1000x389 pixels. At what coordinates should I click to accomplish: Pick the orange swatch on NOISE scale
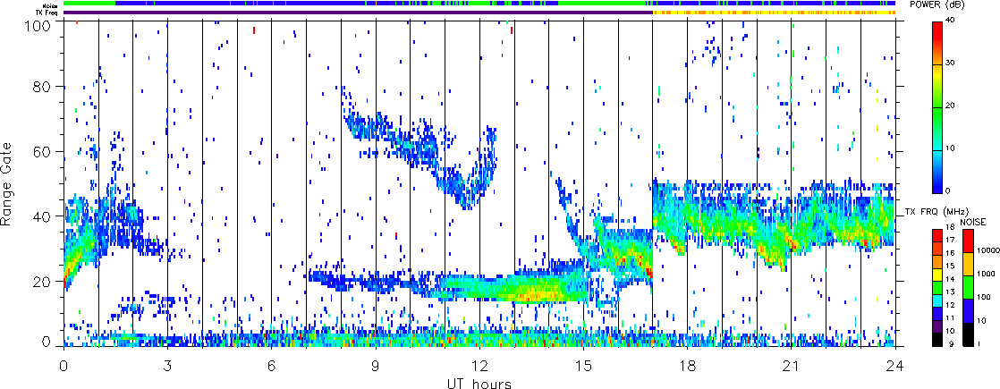(968, 264)
